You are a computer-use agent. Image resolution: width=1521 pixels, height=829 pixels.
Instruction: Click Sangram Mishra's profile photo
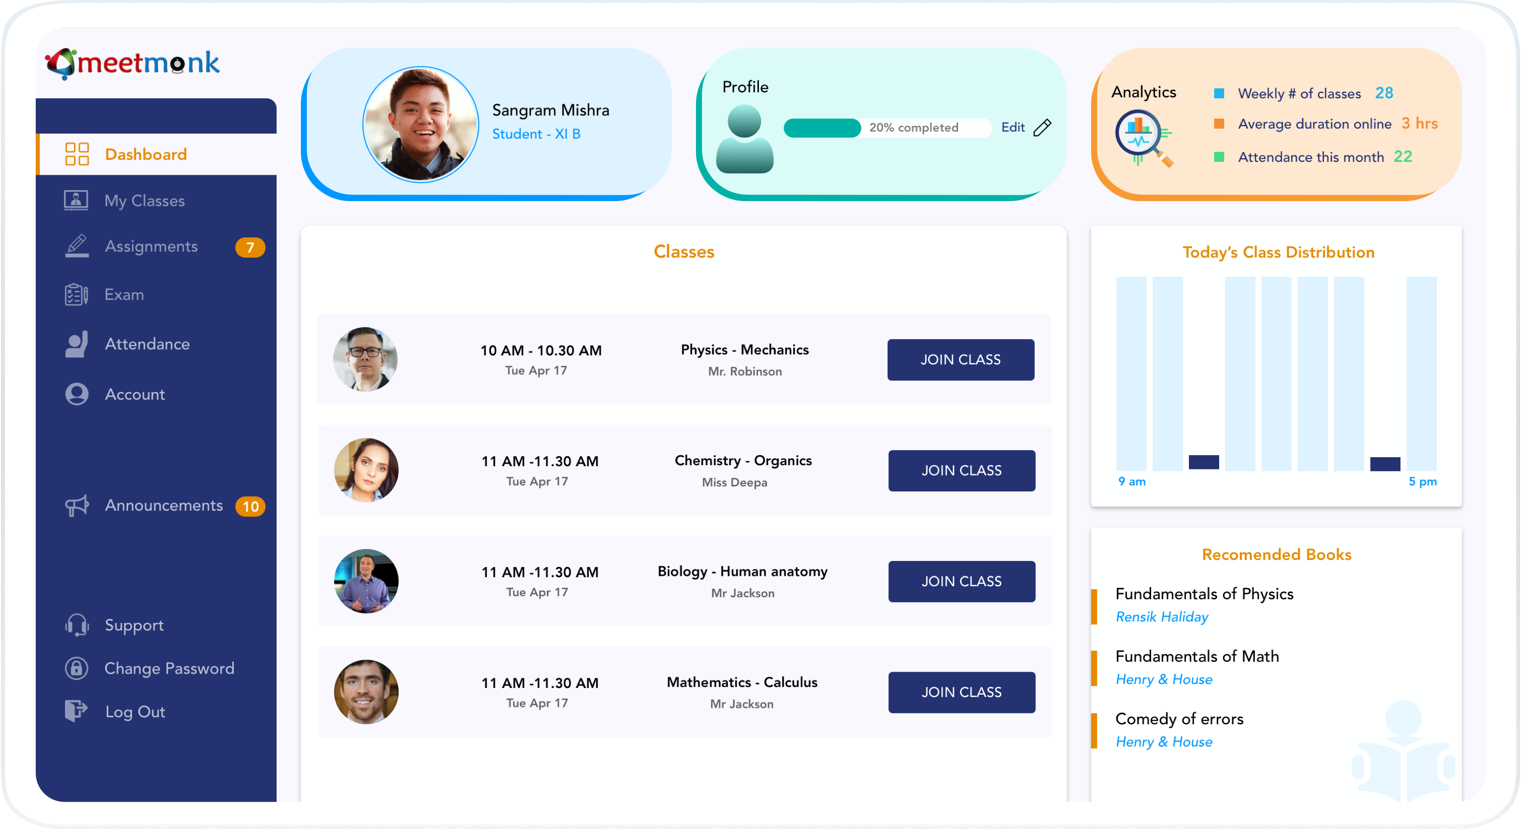tap(420, 125)
